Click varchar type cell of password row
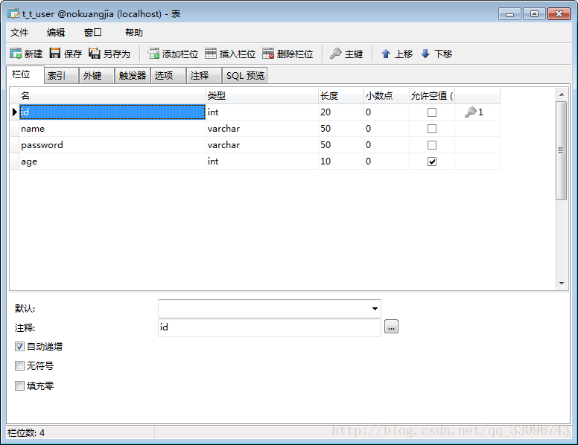The image size is (578, 445). point(261,145)
